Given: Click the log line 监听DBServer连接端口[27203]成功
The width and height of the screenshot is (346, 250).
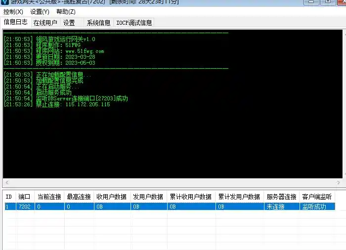Looking at the screenshot, I should click(x=66, y=98).
